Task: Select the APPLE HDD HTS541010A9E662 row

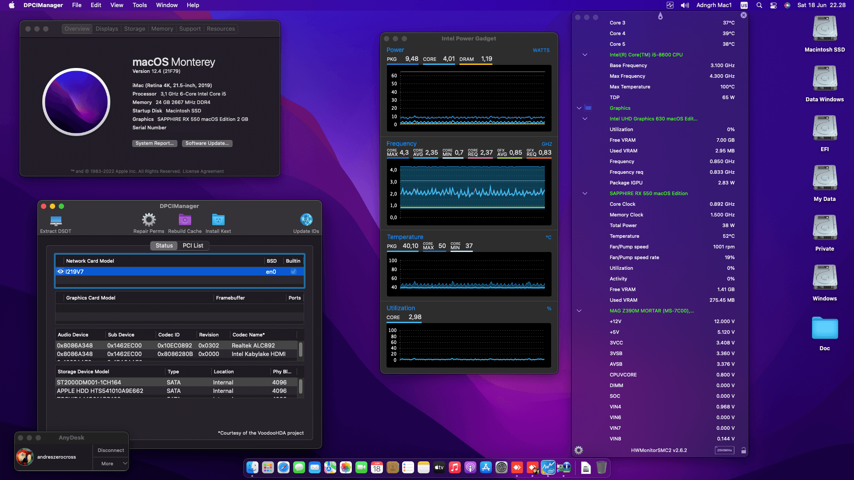Action: (x=177, y=391)
